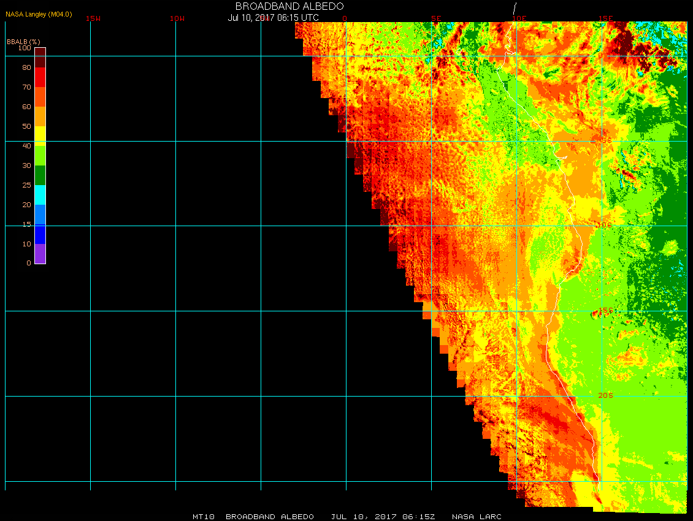The width and height of the screenshot is (693, 521).
Task: Click the Jul 10, 2017 06:15 UTC timestamp
Action: click(x=274, y=18)
